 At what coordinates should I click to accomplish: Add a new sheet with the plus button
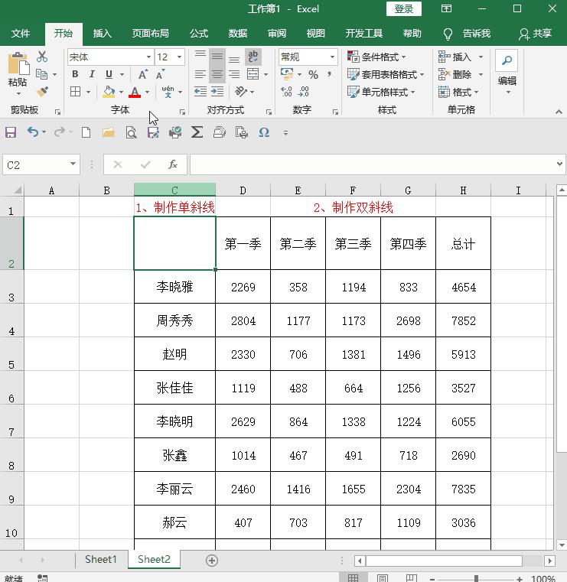pos(212,560)
